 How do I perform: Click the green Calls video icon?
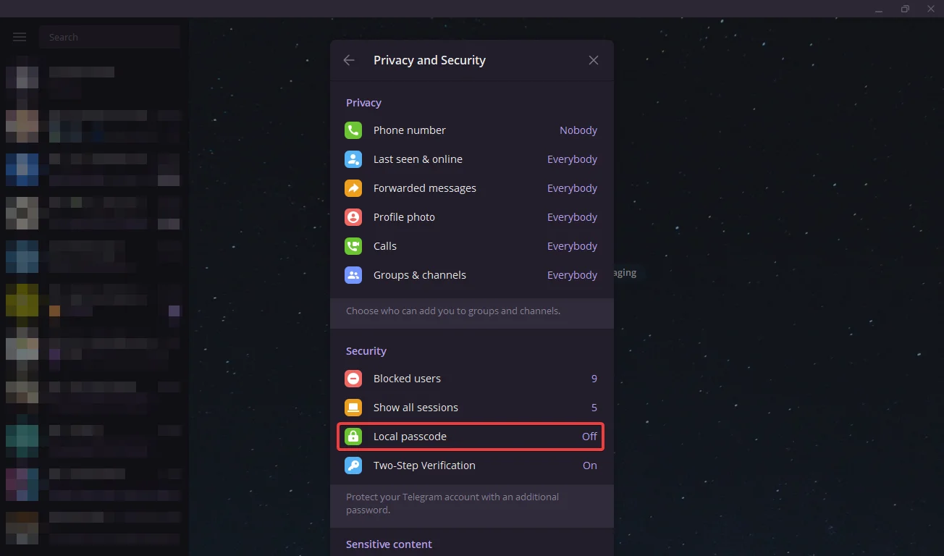click(x=353, y=246)
